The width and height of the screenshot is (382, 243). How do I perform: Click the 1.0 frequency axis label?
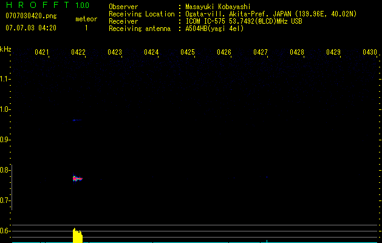tap(4, 109)
